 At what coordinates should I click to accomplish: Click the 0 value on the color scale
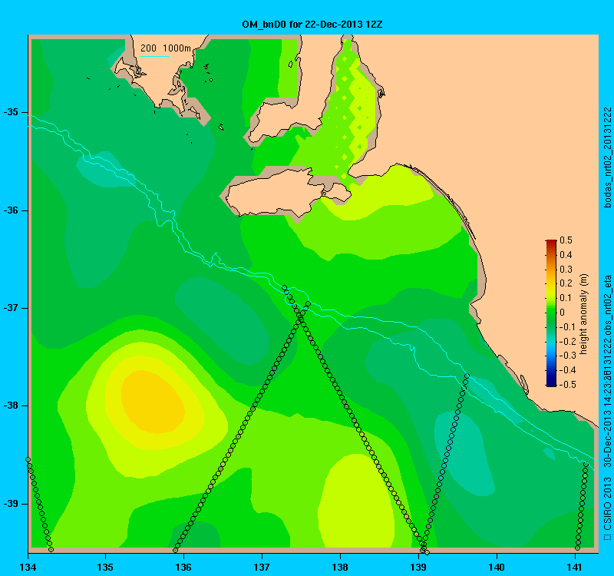(563, 313)
